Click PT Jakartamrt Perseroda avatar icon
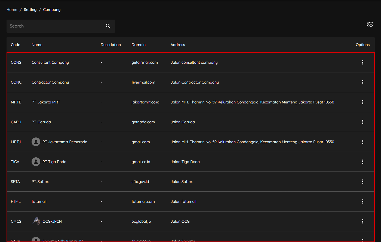This screenshot has width=381, height=242. click(36, 142)
